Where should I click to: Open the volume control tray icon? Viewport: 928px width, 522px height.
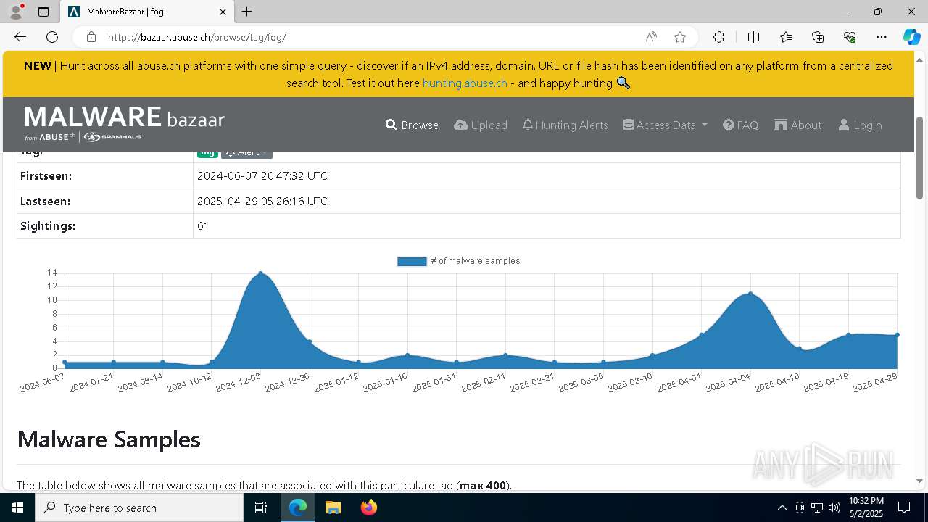tap(834, 507)
